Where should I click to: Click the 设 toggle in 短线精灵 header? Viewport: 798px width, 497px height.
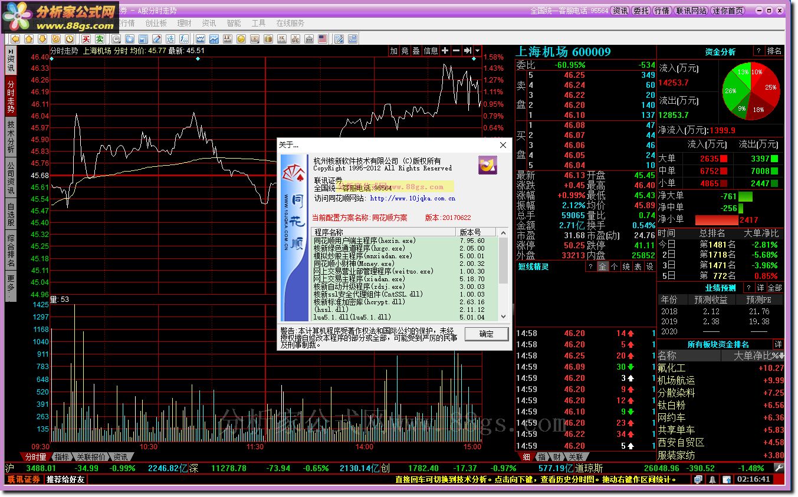649,266
